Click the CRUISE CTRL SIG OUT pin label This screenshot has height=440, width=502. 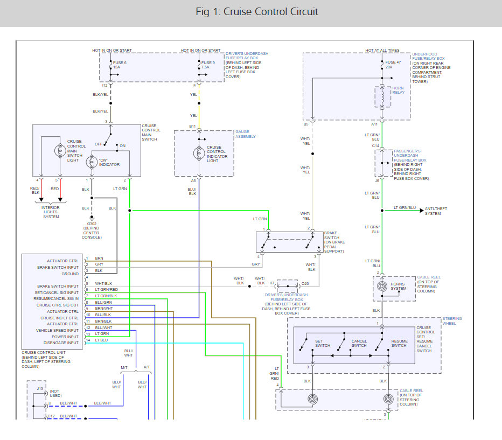[x=57, y=305]
